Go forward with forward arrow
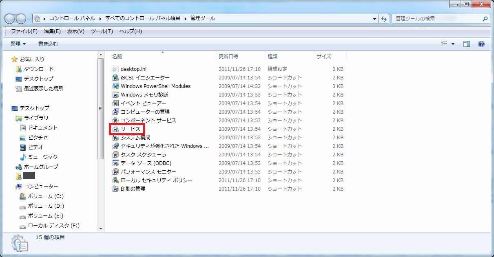Viewport: 494px width, 257px height. [21, 19]
